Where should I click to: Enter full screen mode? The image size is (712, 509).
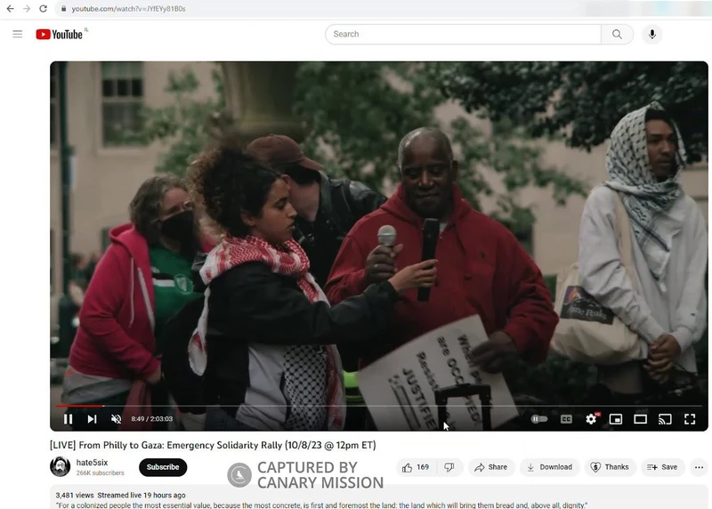[x=690, y=419]
